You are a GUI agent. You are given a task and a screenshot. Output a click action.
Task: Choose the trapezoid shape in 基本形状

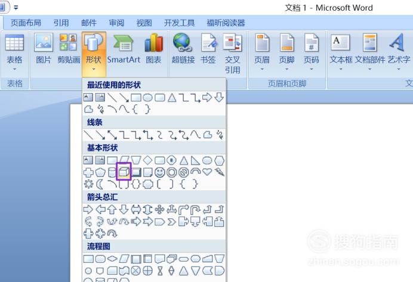[136, 160]
